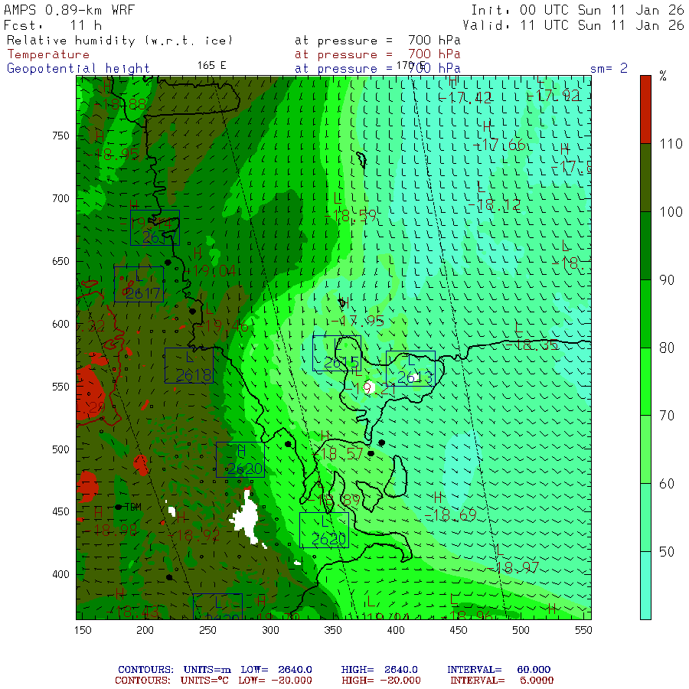The height and width of the screenshot is (689, 689).
Task: Click the red "Temperature" legend label
Action: click(48, 54)
